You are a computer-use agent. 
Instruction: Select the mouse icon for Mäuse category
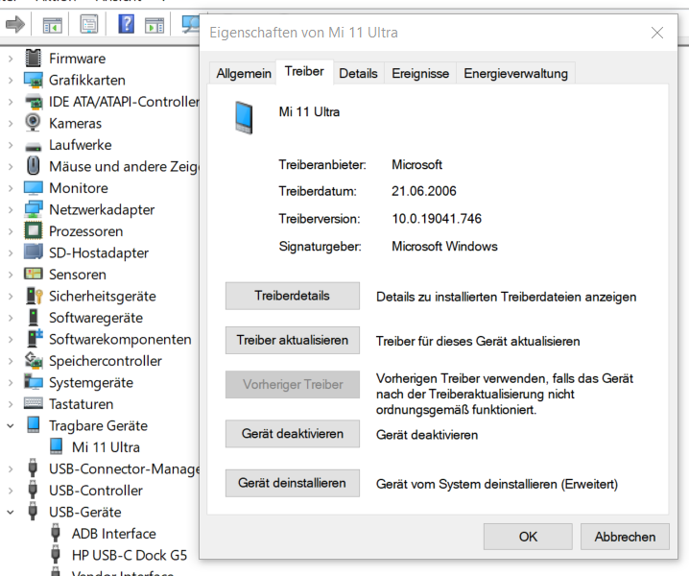pyautogui.click(x=33, y=166)
